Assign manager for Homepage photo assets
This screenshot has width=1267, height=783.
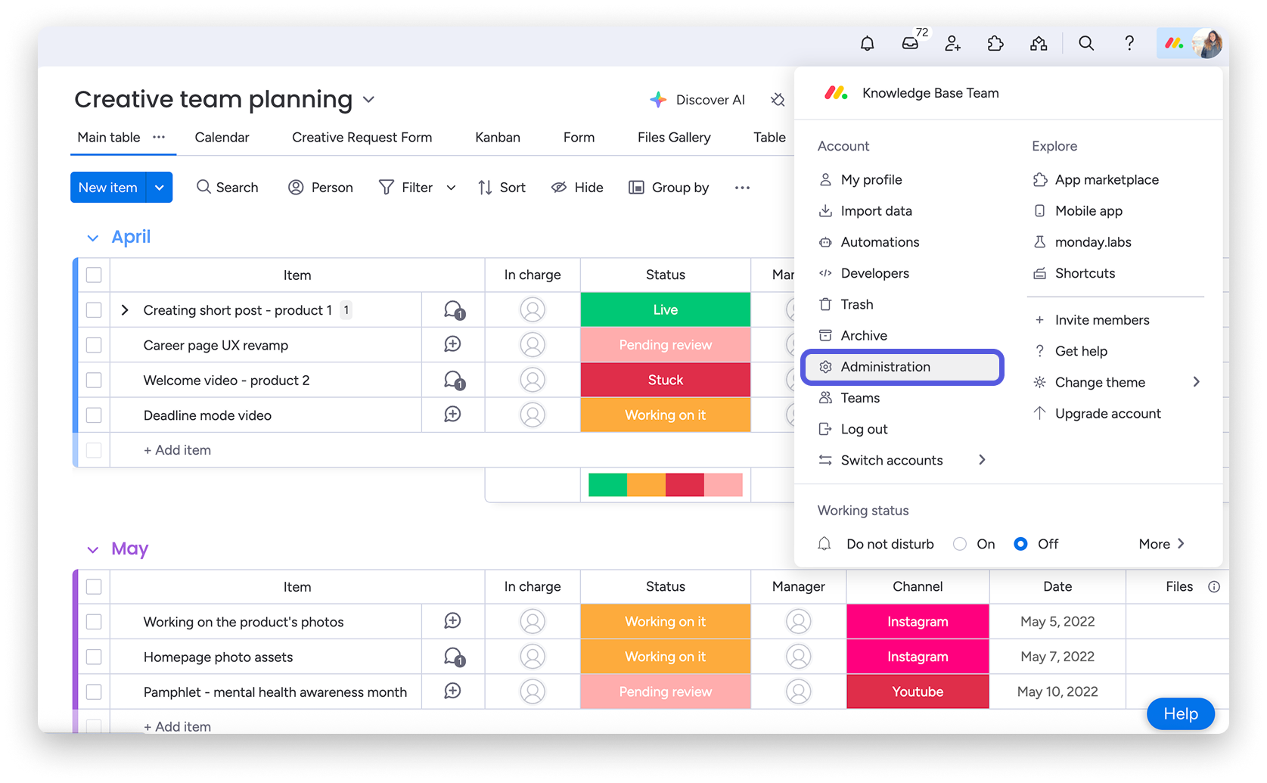[799, 657]
